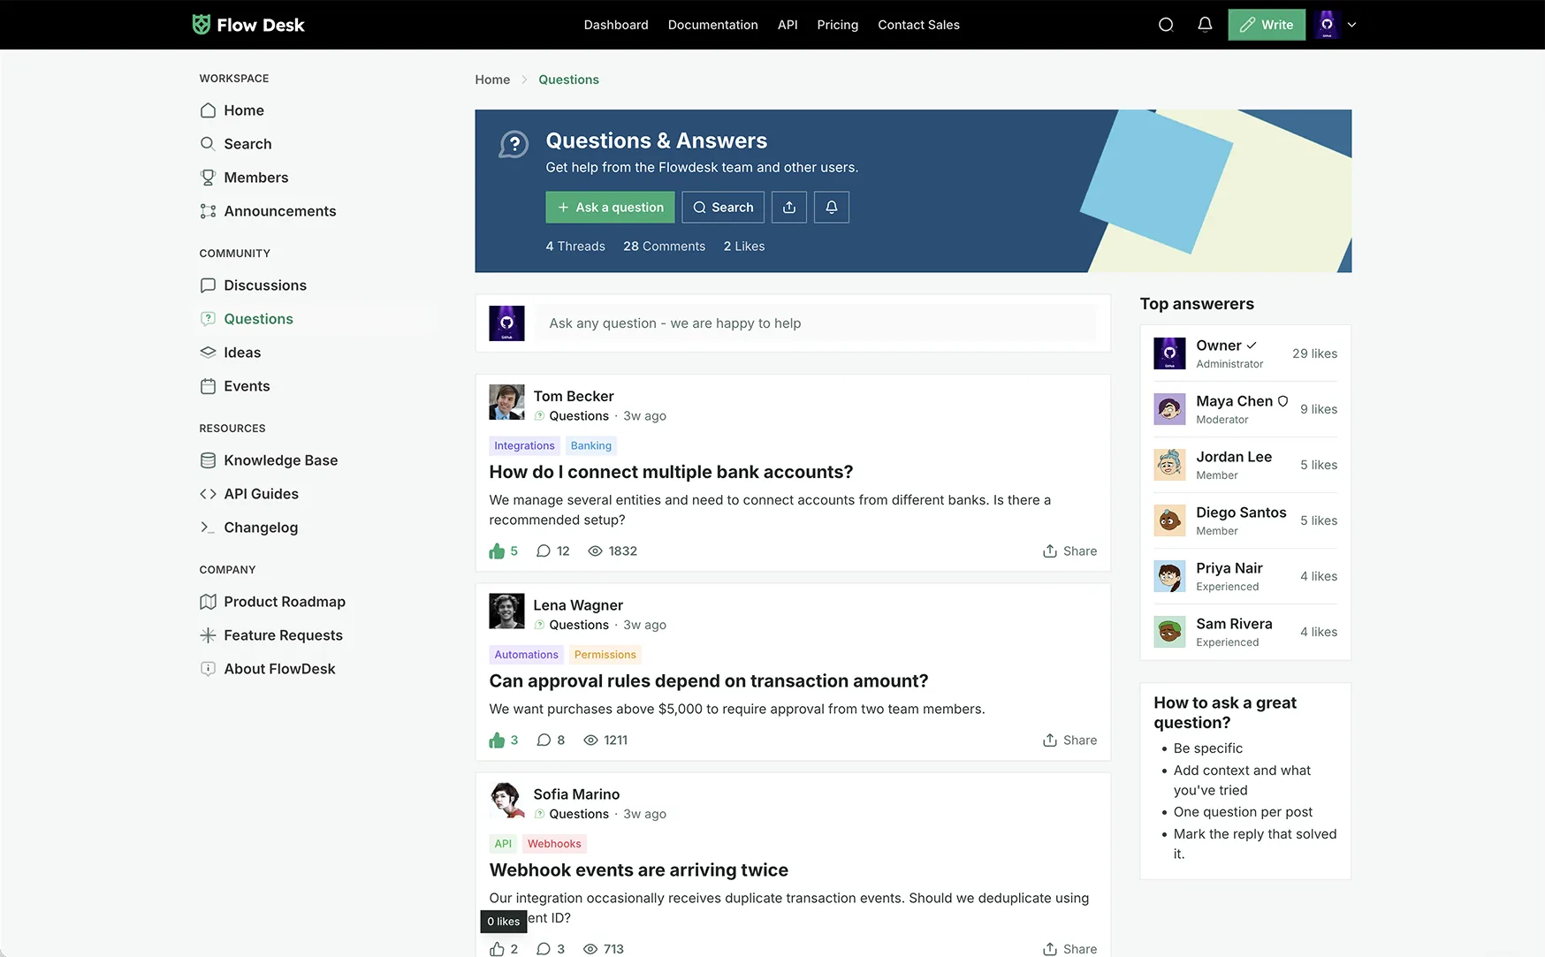Share the webhook events thread
1545x957 pixels.
1069,949
